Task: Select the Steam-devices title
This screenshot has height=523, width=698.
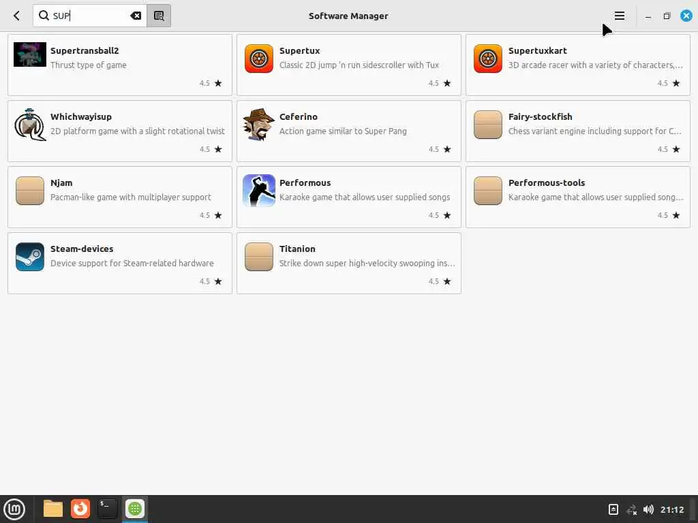Action: [82, 249]
